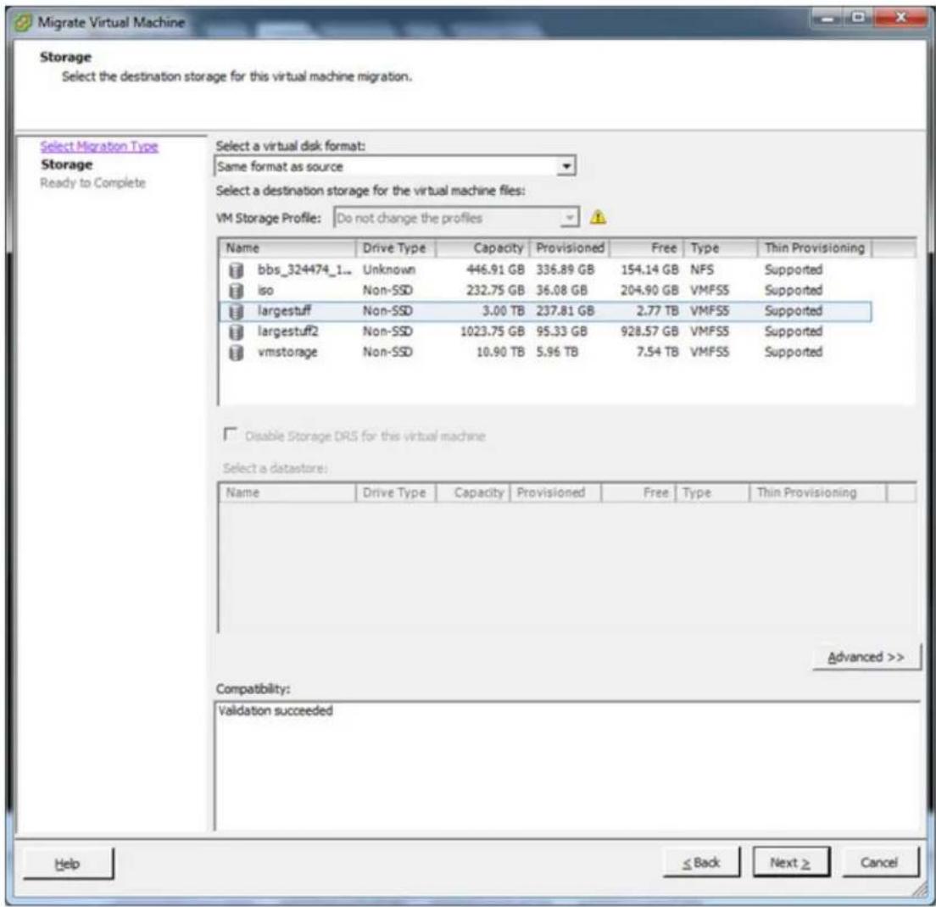
Task: Click Name header in lower datastore table
Action: pos(287,492)
